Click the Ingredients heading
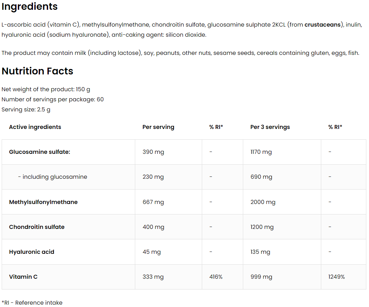The image size is (369, 307). (30, 7)
